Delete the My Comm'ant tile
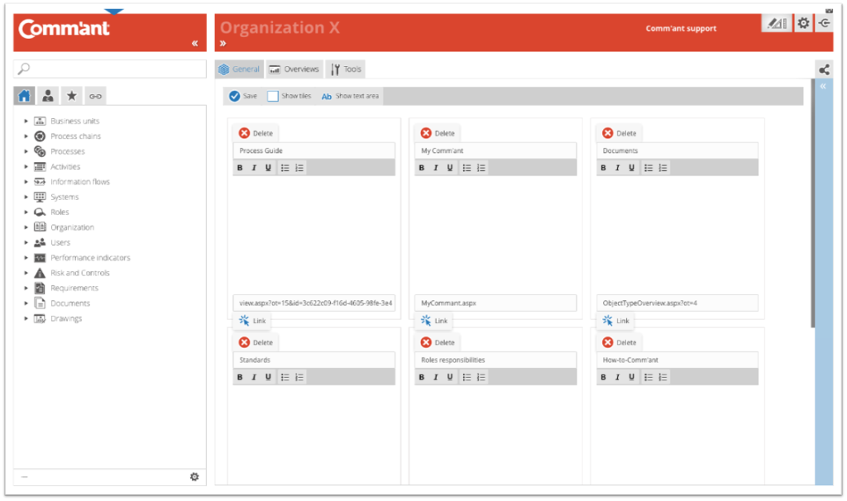 tap(437, 132)
